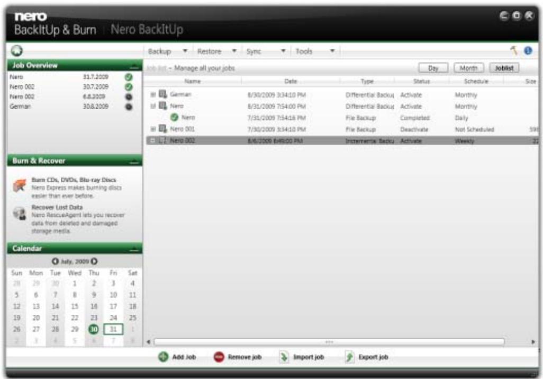The image size is (543, 379).
Task: Click the differential Nero job icon
Action: [163, 105]
